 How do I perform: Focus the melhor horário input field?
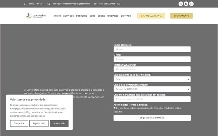[x=152, y=99]
